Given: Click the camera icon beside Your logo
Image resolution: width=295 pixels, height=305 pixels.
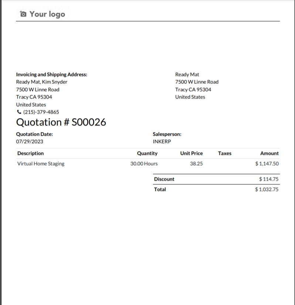Looking at the screenshot, I should click(23, 14).
